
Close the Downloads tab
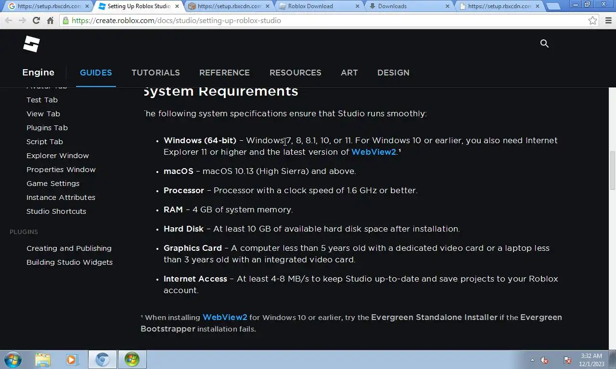coord(447,6)
